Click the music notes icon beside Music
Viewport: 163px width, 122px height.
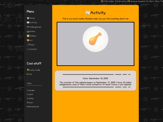28,45
